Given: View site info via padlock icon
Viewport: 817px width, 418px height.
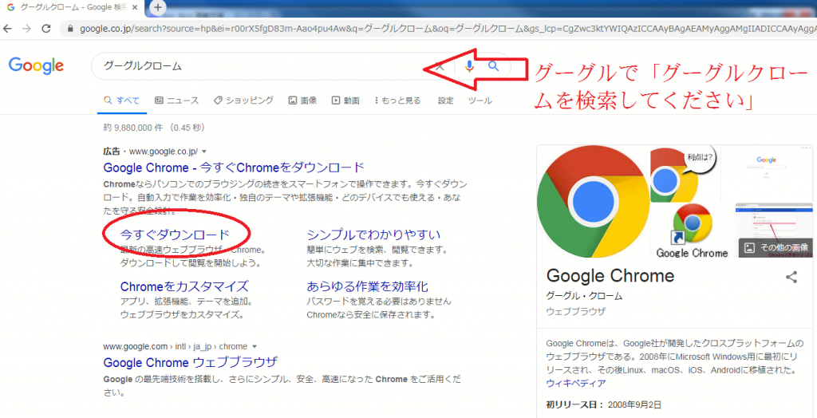Looking at the screenshot, I should [x=70, y=28].
